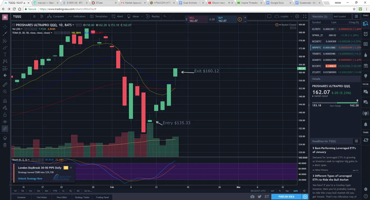Toggle percent scale
The image size is (370, 200).
(x=280, y=191)
